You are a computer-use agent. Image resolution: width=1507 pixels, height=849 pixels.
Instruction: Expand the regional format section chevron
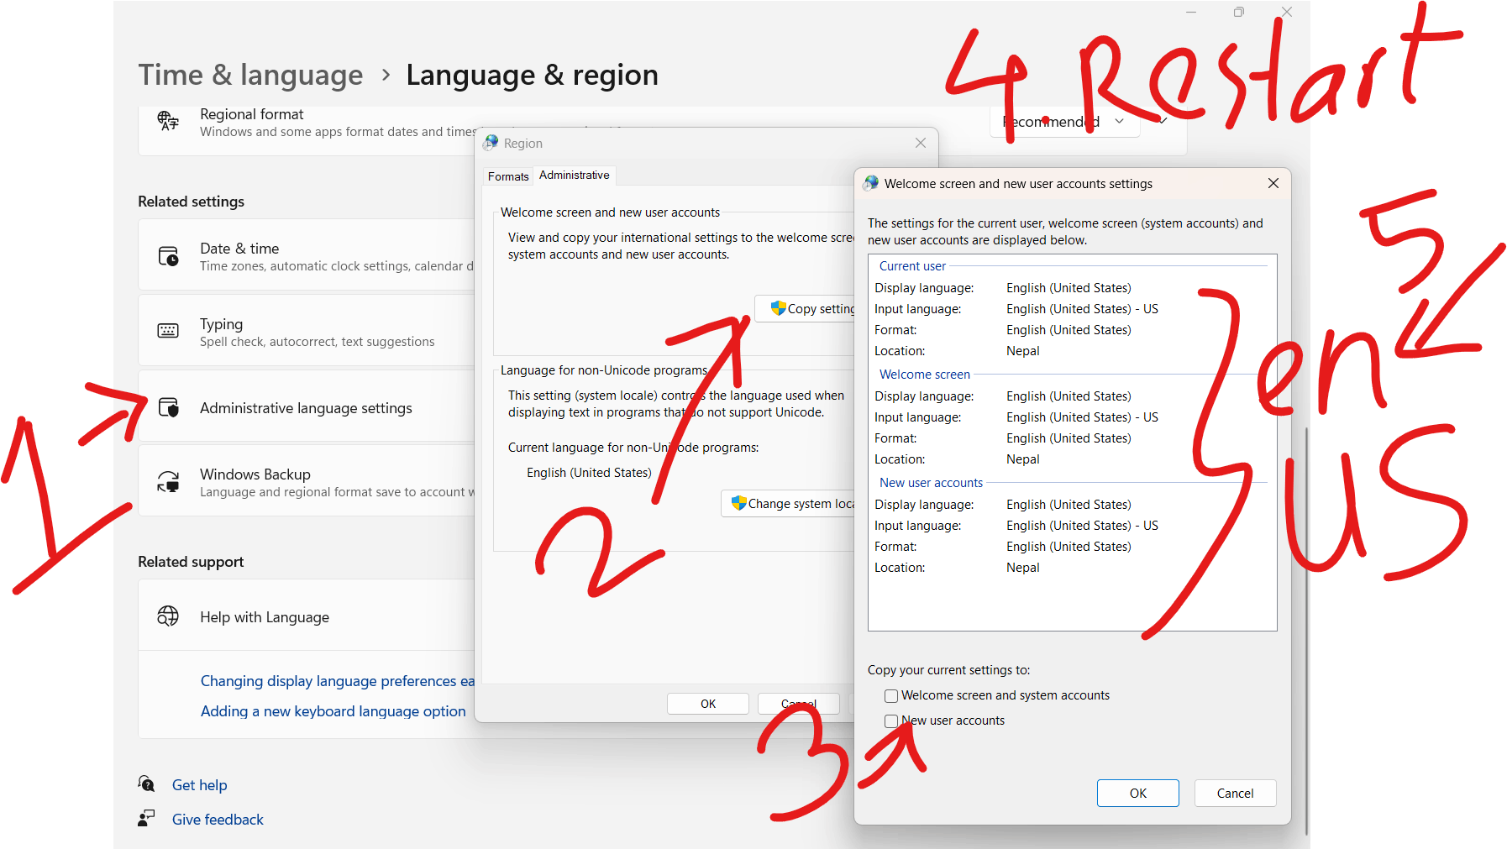[1163, 121]
